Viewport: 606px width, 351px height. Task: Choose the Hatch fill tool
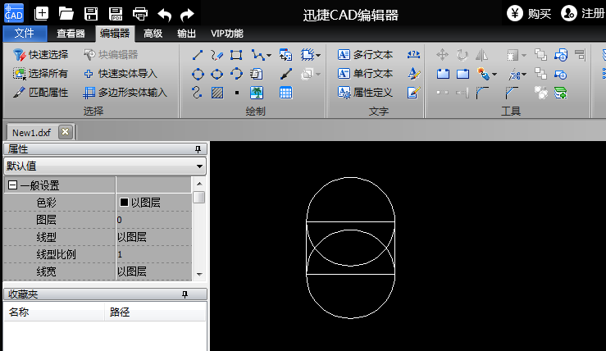pyautogui.click(x=217, y=93)
